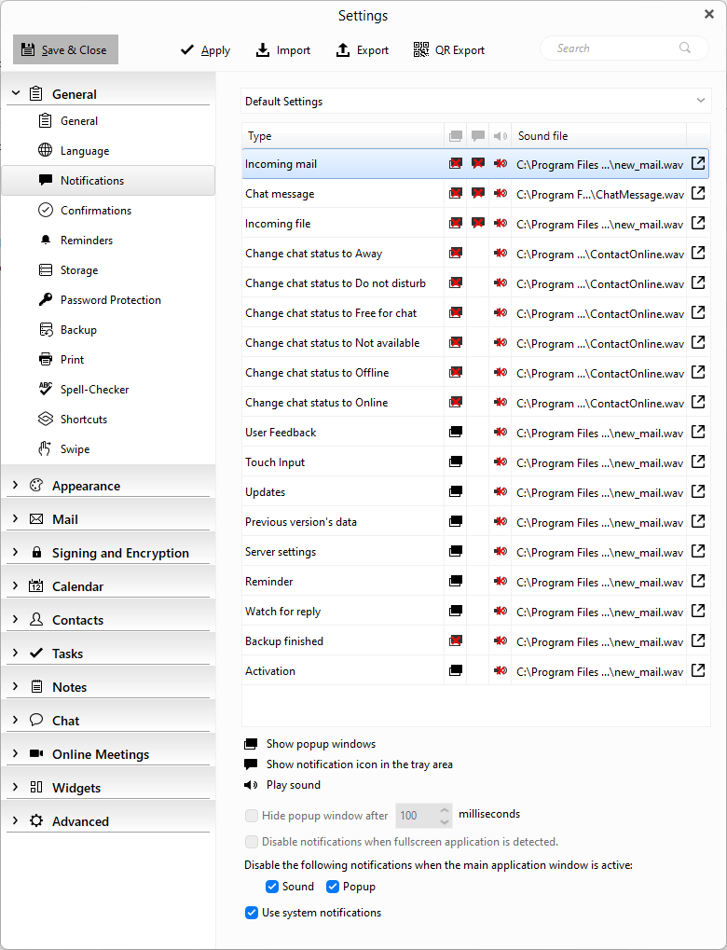727x950 pixels.
Task: Uncheck the Sound checkbox
Action: [x=272, y=887]
